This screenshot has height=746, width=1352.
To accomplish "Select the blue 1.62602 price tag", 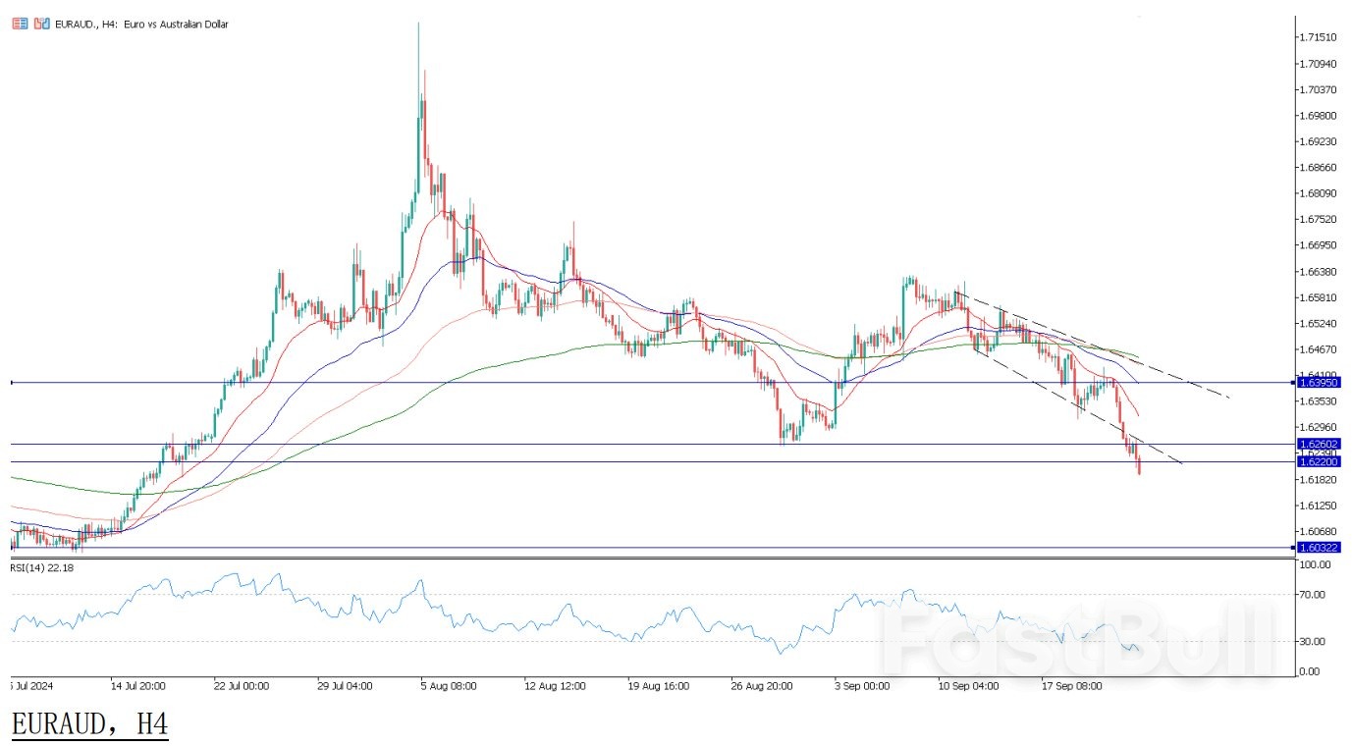I will (1318, 445).
